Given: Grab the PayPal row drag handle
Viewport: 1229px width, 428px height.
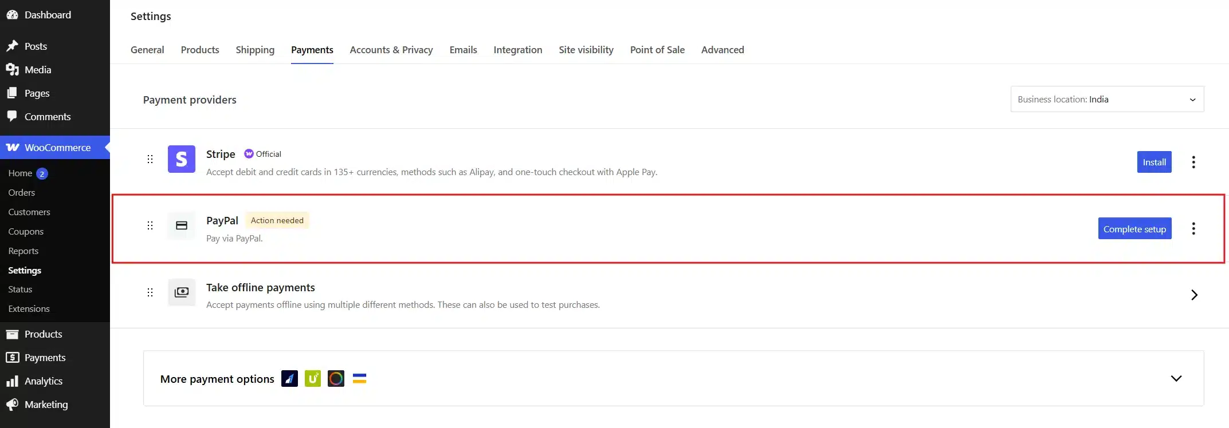Looking at the screenshot, I should coord(150,225).
